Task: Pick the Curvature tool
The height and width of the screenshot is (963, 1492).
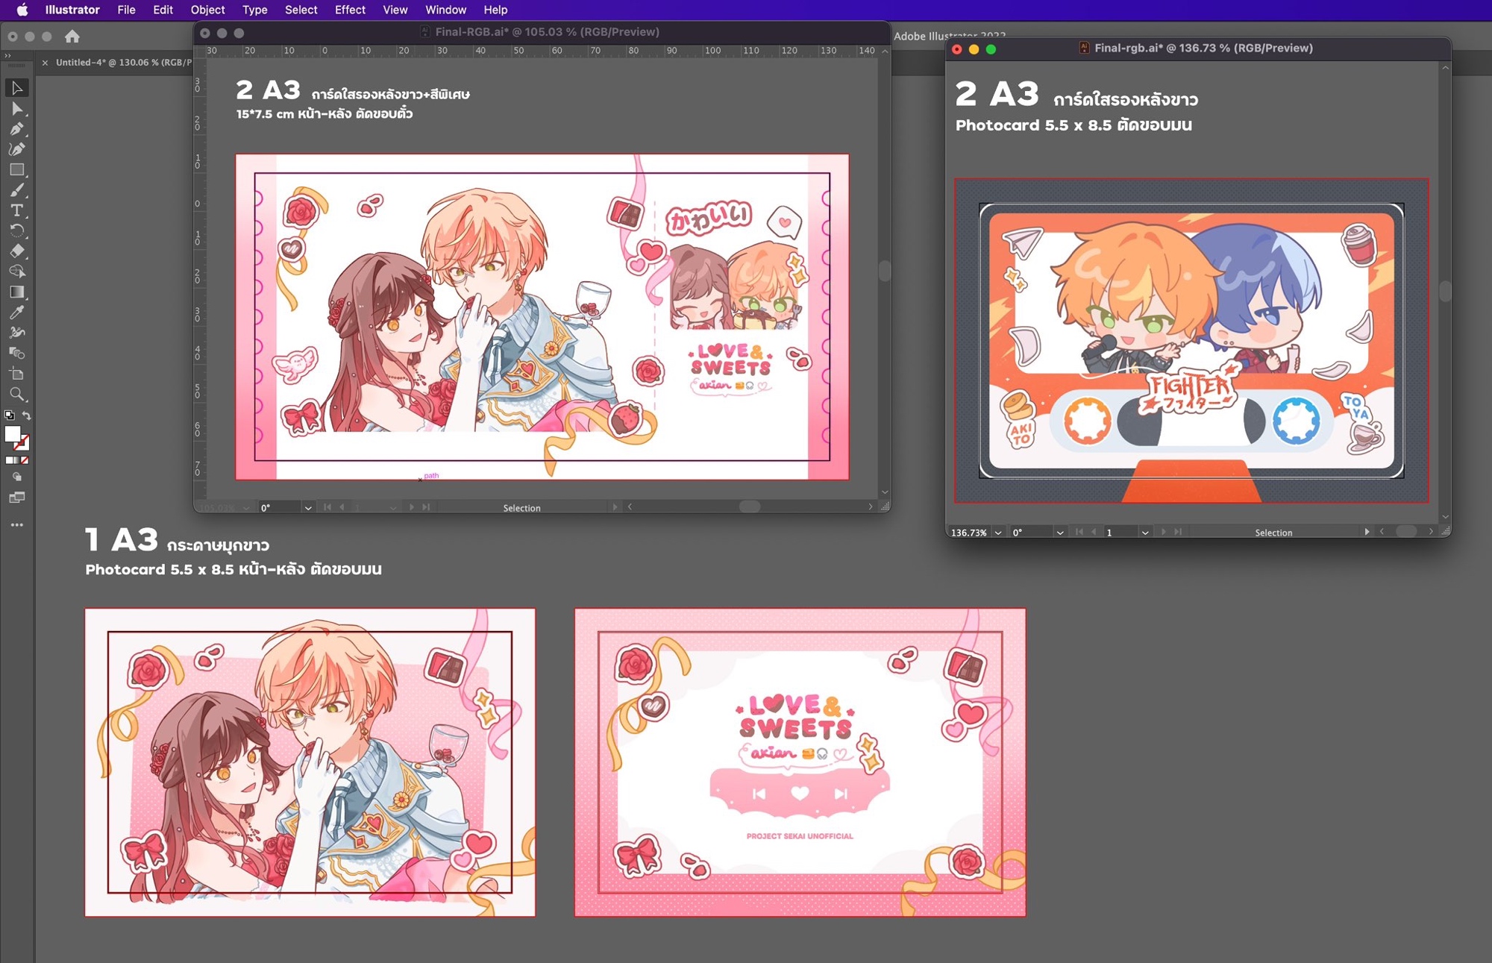Action: click(16, 149)
